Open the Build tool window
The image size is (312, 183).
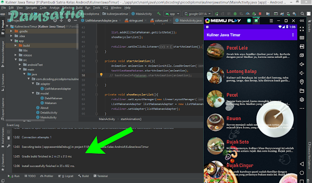(83, 176)
